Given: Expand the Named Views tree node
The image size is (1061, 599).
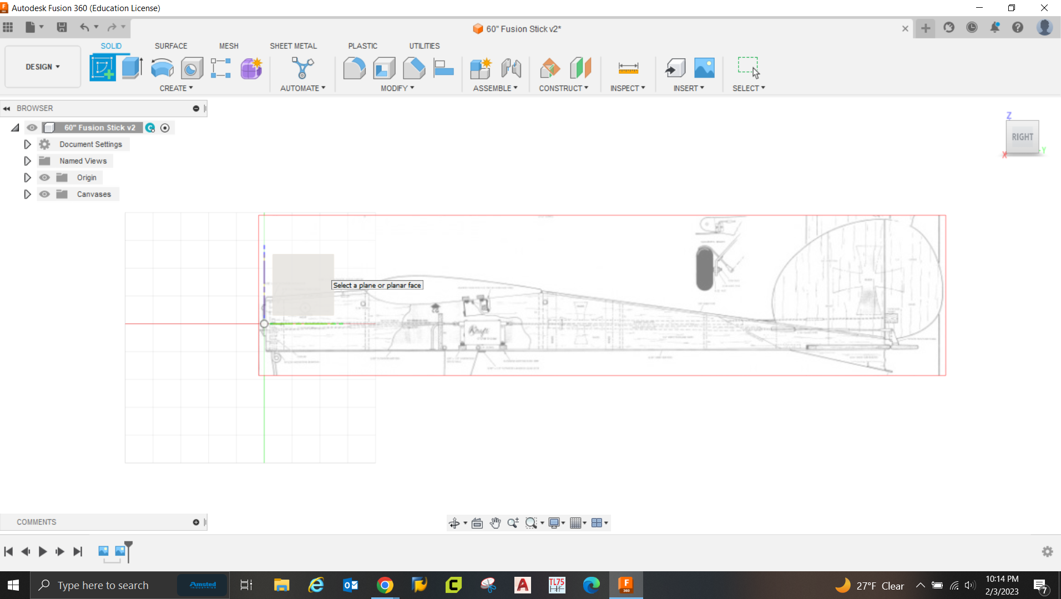Looking at the screenshot, I should pyautogui.click(x=27, y=161).
